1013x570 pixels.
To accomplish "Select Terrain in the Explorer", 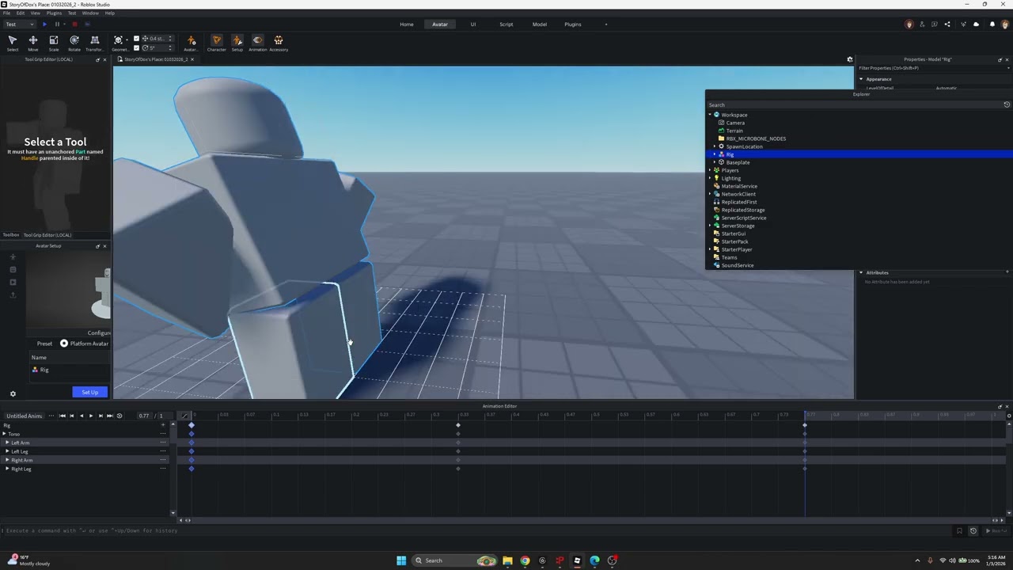I will coord(734,131).
